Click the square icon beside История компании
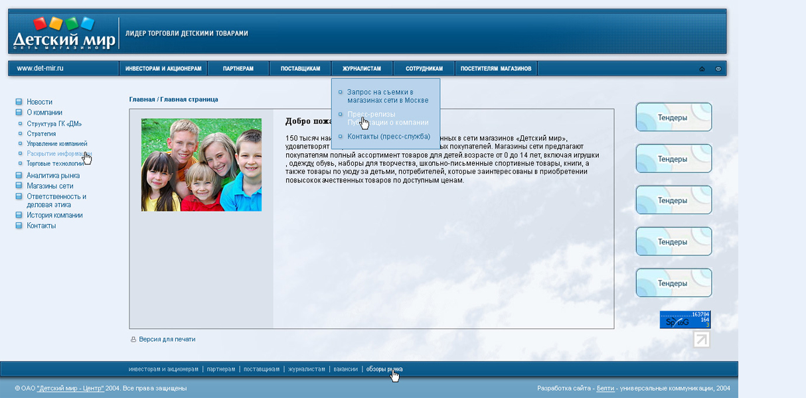The height and width of the screenshot is (398, 806). click(x=19, y=216)
